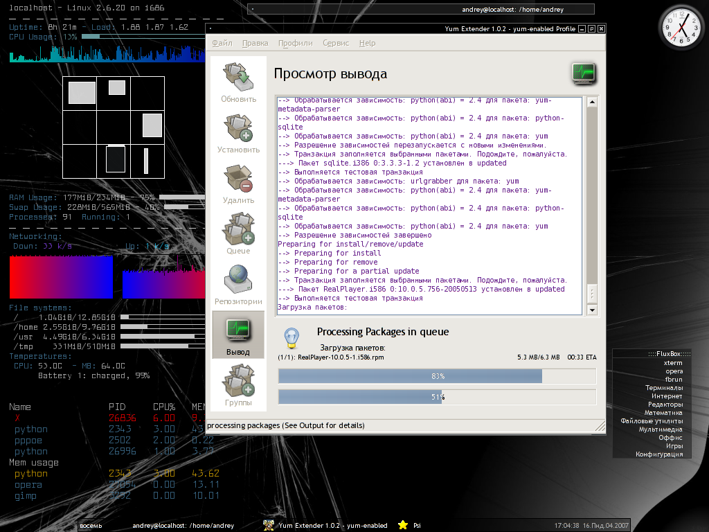This screenshot has height=532, width=709.
Task: Open Игры submenu in FluxBox menu
Action: [x=674, y=445]
